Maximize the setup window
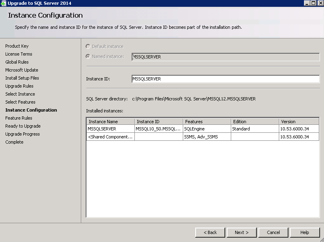The width and height of the screenshot is (324, 242). click(313, 3)
